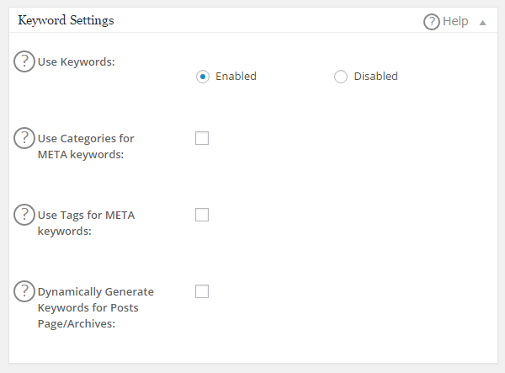This screenshot has width=505, height=373.
Task: Click the Enabled label text
Action: point(236,77)
